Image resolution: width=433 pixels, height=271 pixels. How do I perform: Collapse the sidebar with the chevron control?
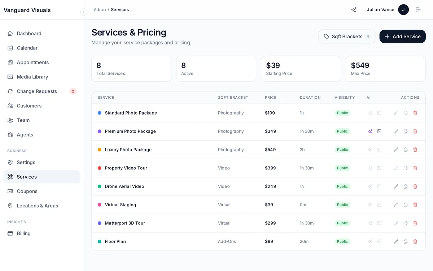tap(84, 12)
